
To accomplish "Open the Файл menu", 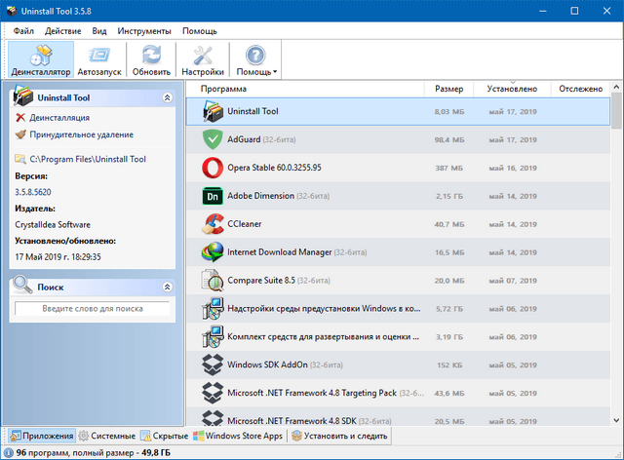I will coord(21,30).
